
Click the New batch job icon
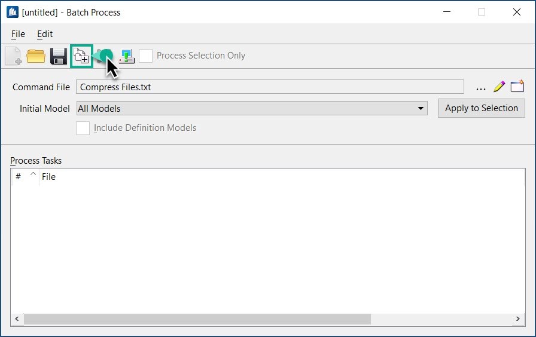tap(13, 56)
